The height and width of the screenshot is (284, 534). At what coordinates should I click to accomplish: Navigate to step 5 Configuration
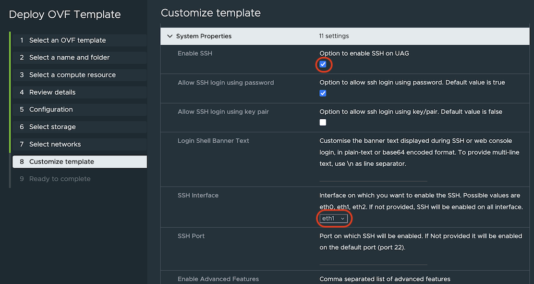click(x=51, y=109)
